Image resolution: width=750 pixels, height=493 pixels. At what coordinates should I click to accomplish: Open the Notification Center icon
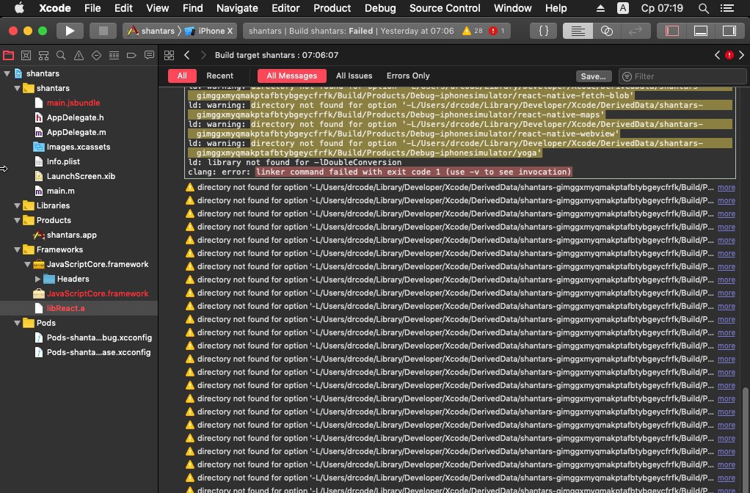[727, 8]
